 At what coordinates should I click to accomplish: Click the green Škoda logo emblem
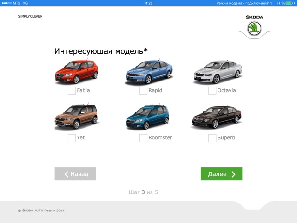(x=254, y=29)
